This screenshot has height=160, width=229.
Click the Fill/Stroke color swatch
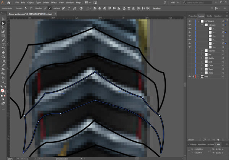pyautogui.click(x=3, y=91)
